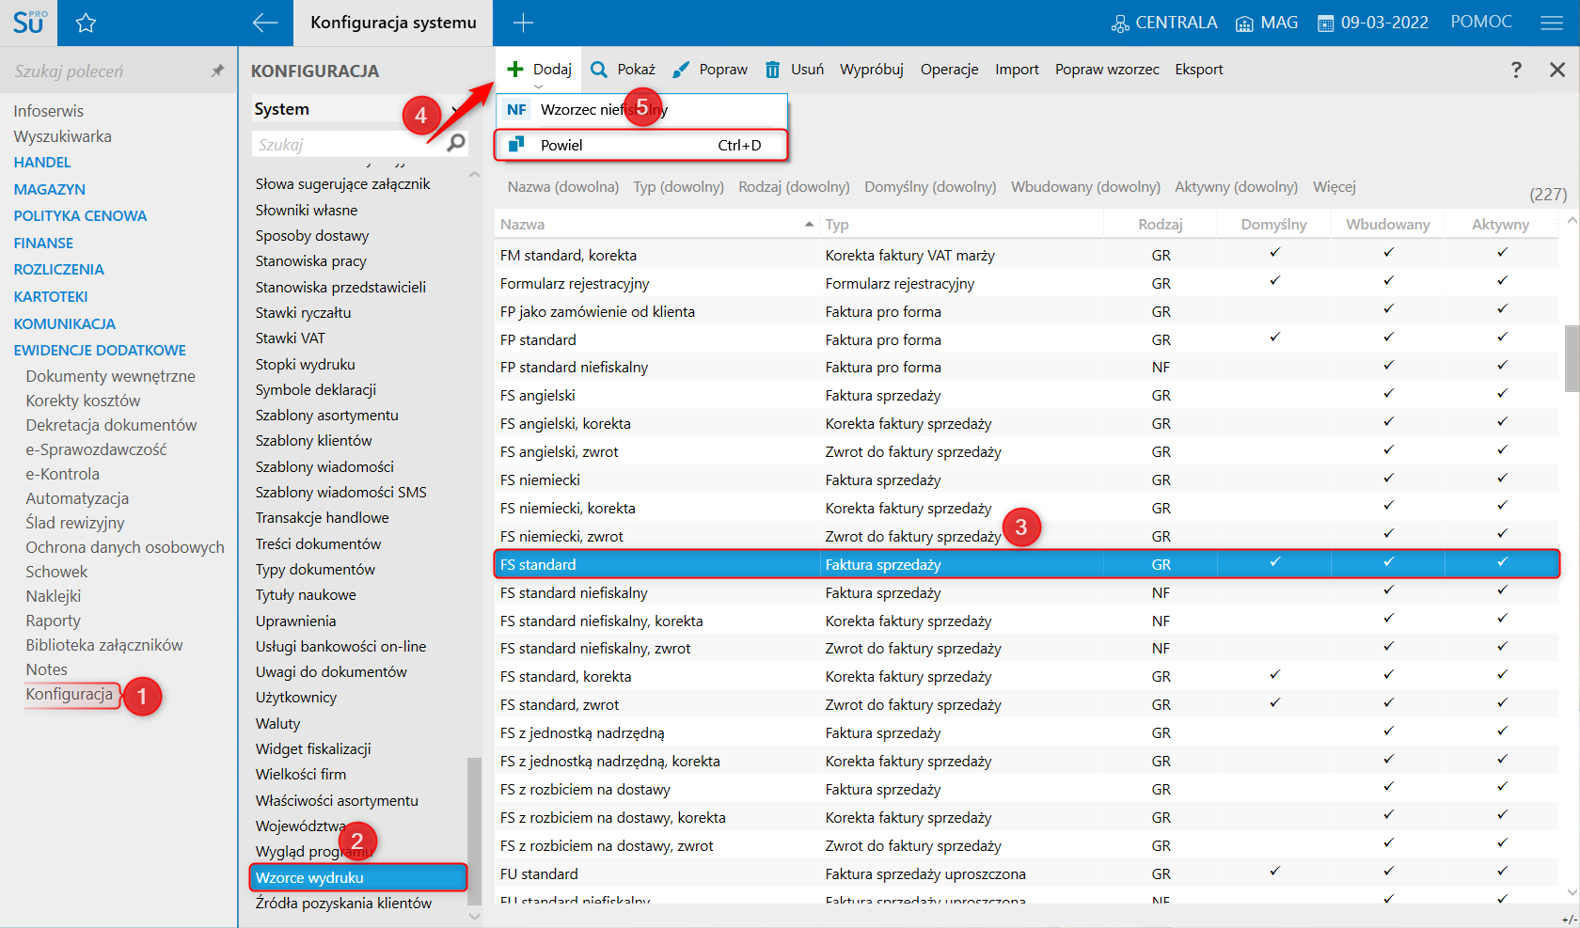Click the Usuń trash icon

[x=772, y=70]
